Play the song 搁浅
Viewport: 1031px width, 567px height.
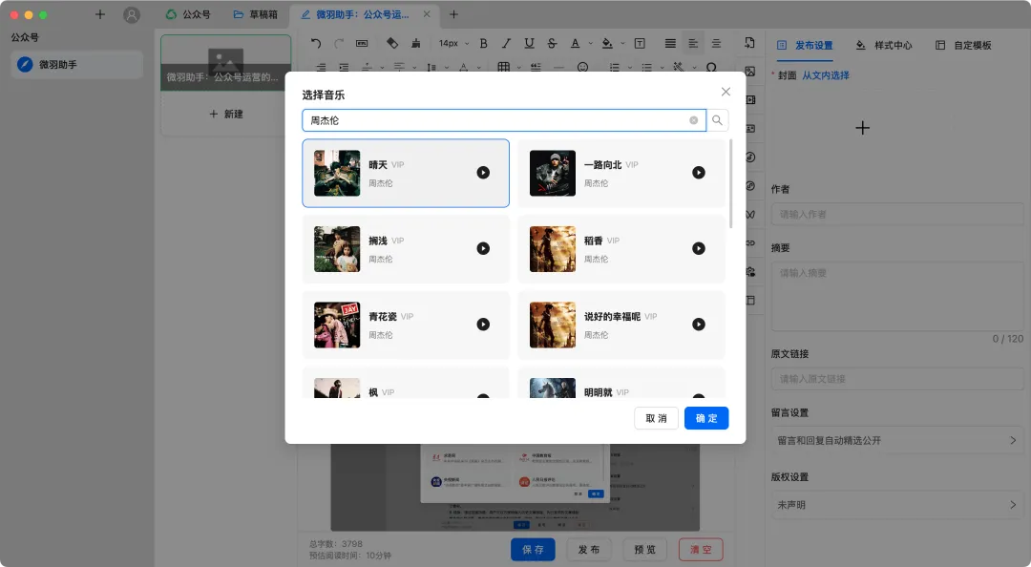pyautogui.click(x=483, y=248)
